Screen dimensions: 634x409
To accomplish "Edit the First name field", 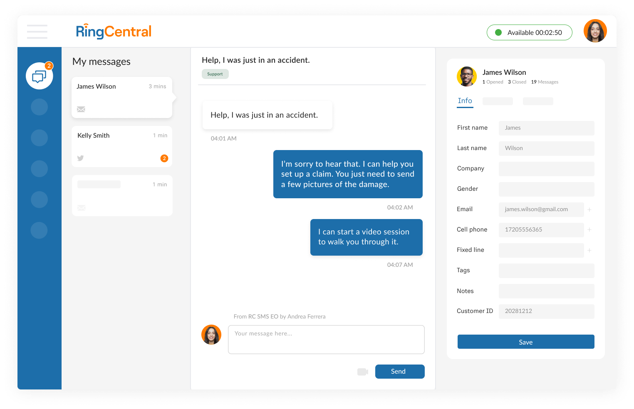I will [546, 128].
